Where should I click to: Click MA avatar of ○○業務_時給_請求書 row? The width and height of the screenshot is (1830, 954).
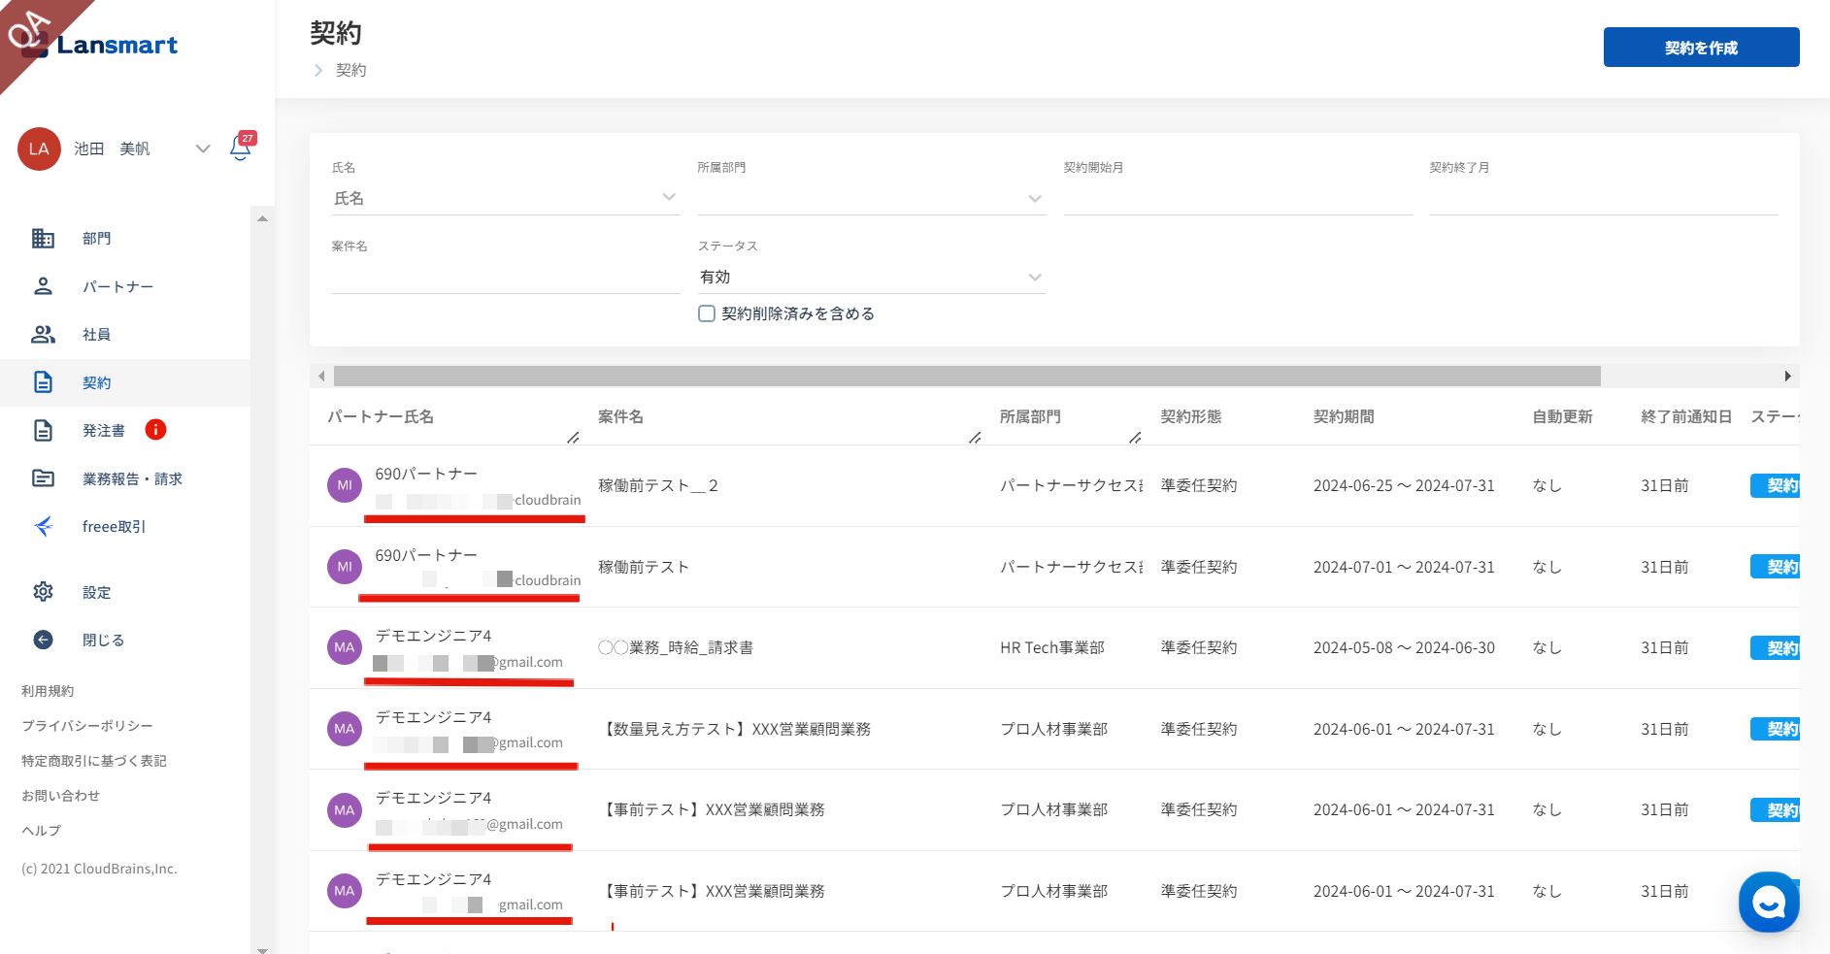345,647
